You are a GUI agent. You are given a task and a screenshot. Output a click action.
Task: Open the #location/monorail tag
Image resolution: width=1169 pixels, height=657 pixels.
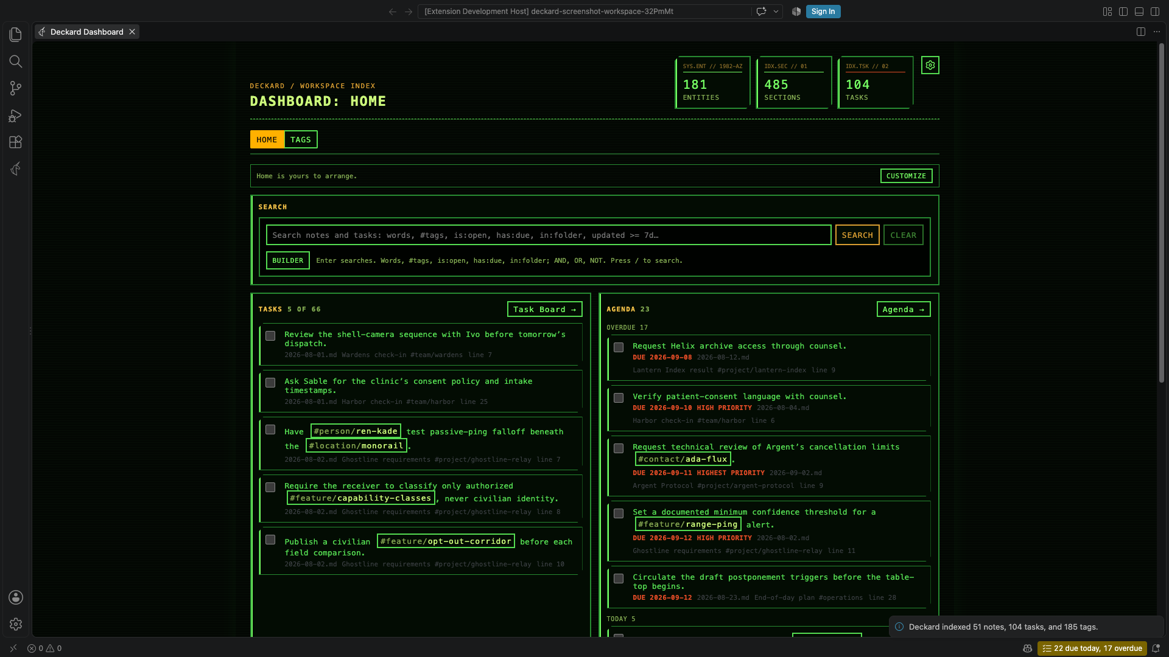(356, 445)
